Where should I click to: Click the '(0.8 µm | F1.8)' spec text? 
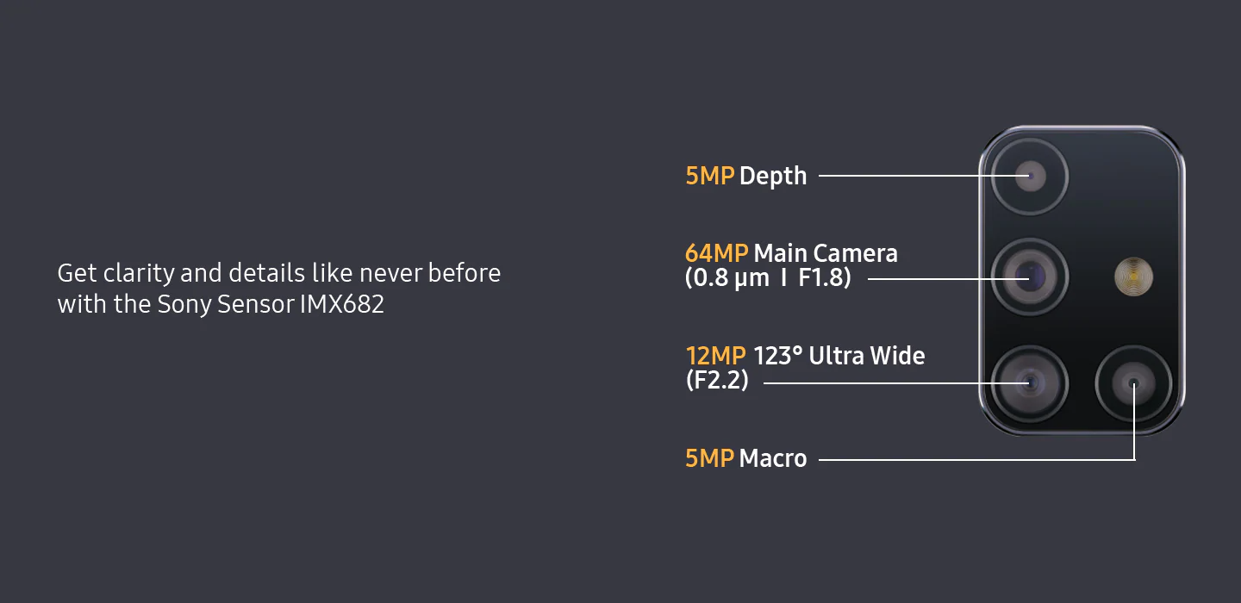768,279
